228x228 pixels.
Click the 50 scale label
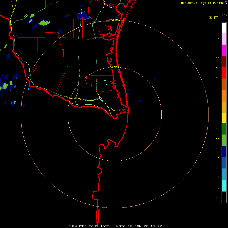[x=218, y=68]
